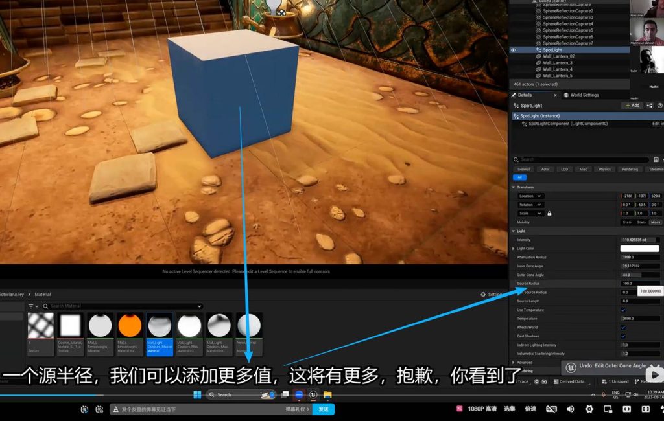Viewport: 664px width, 421px height.
Task: Switch to the World Settings tab
Action: 584,95
